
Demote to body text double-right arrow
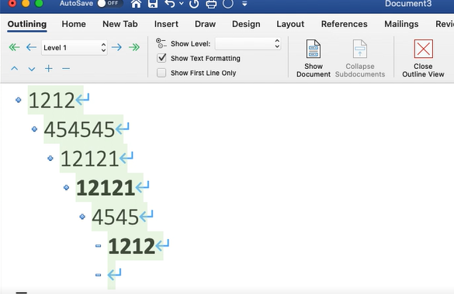(x=134, y=47)
